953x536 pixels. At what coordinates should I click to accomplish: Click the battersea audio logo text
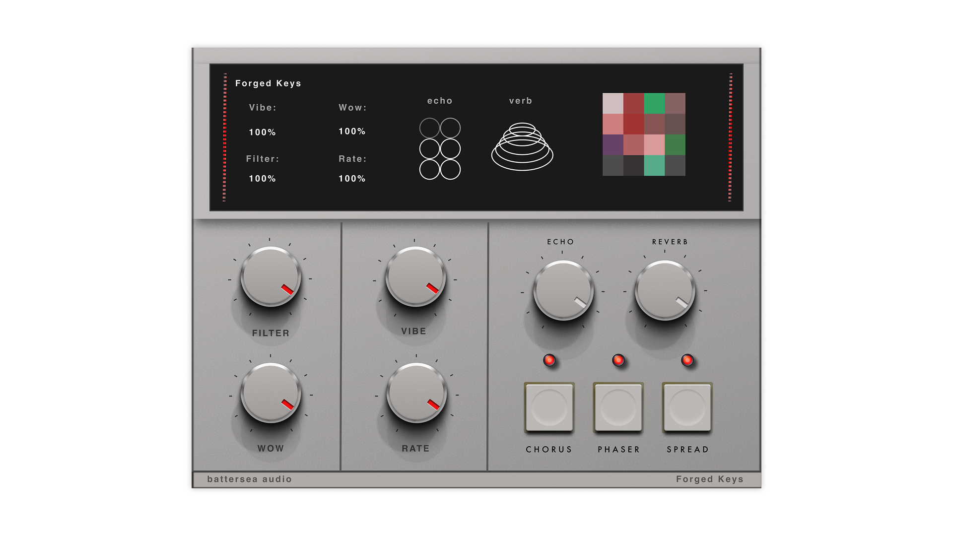coord(249,479)
